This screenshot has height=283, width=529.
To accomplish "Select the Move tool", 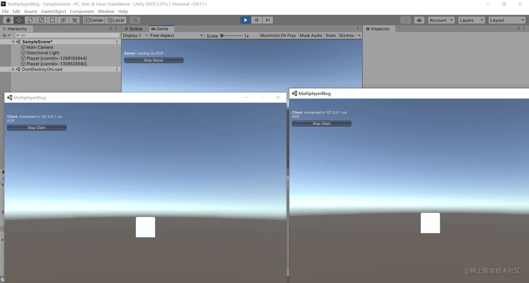I will click(19, 20).
